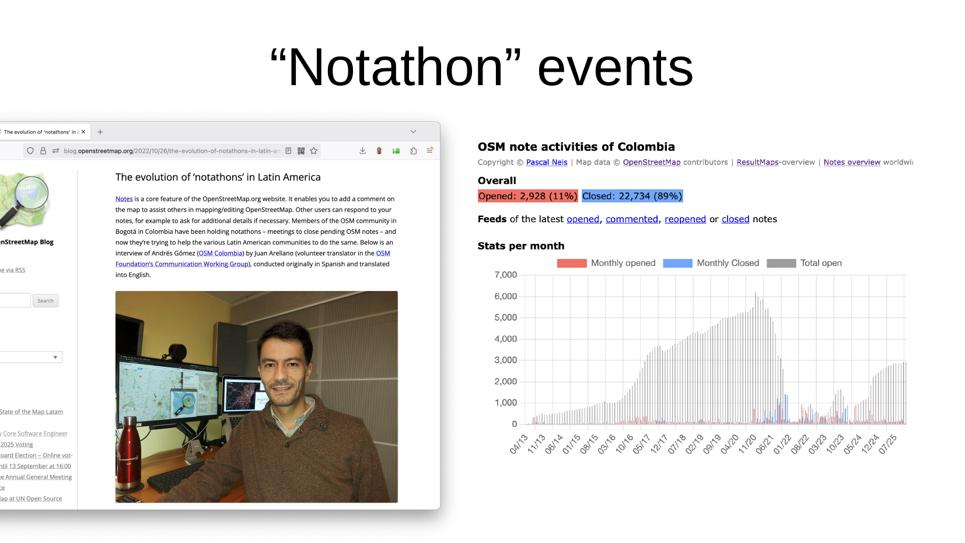Viewport: 965px width, 543px height.
Task: Close the 'evolution of notathons' tab
Action: (83, 132)
